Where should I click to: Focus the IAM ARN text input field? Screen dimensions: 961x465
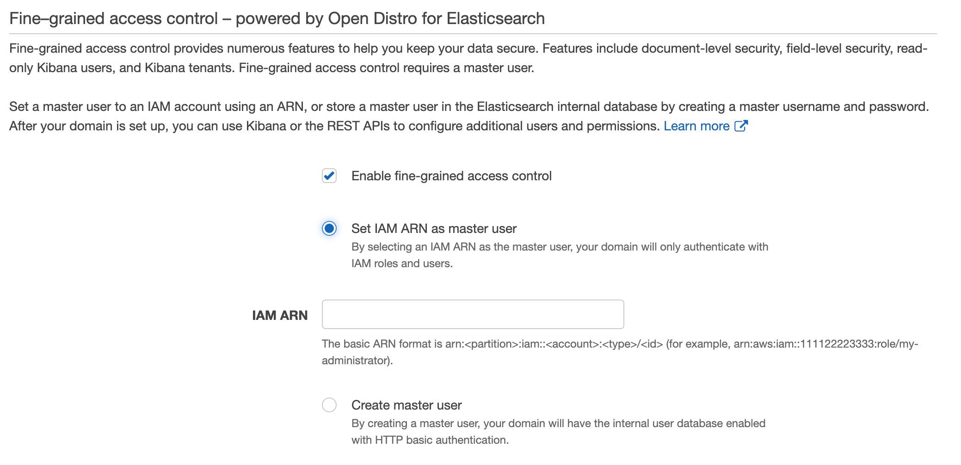pyautogui.click(x=473, y=314)
